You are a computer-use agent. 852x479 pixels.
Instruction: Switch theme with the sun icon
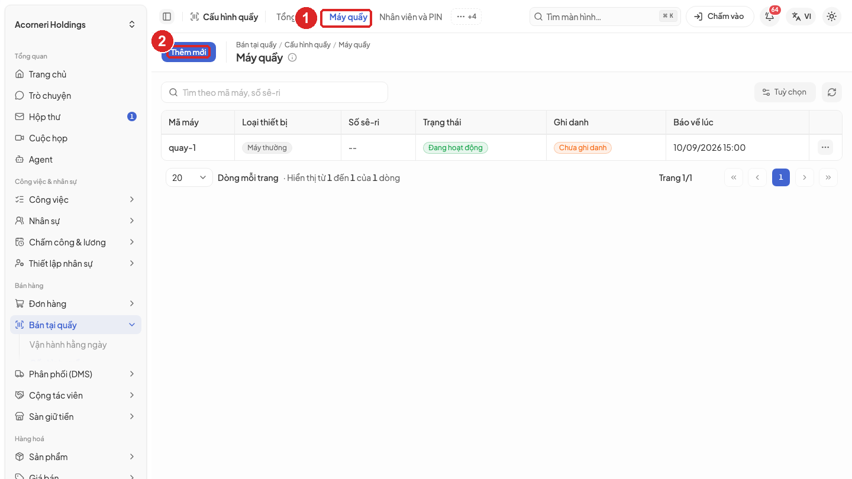pos(832,17)
